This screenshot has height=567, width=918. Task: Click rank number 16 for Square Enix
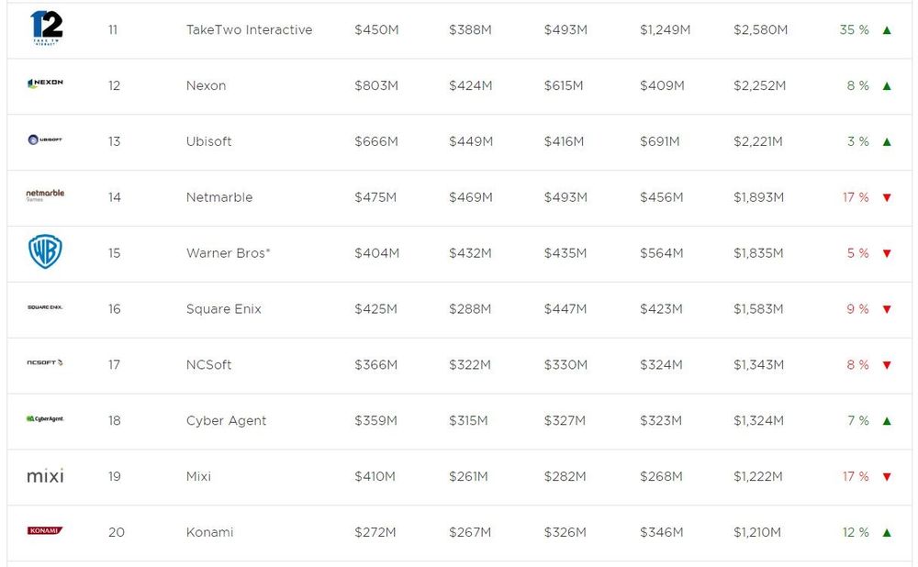[115, 309]
